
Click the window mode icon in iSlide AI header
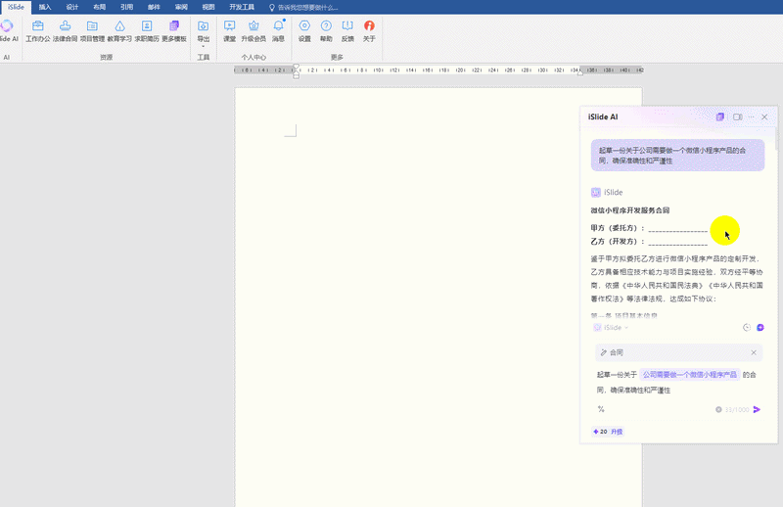(x=738, y=116)
